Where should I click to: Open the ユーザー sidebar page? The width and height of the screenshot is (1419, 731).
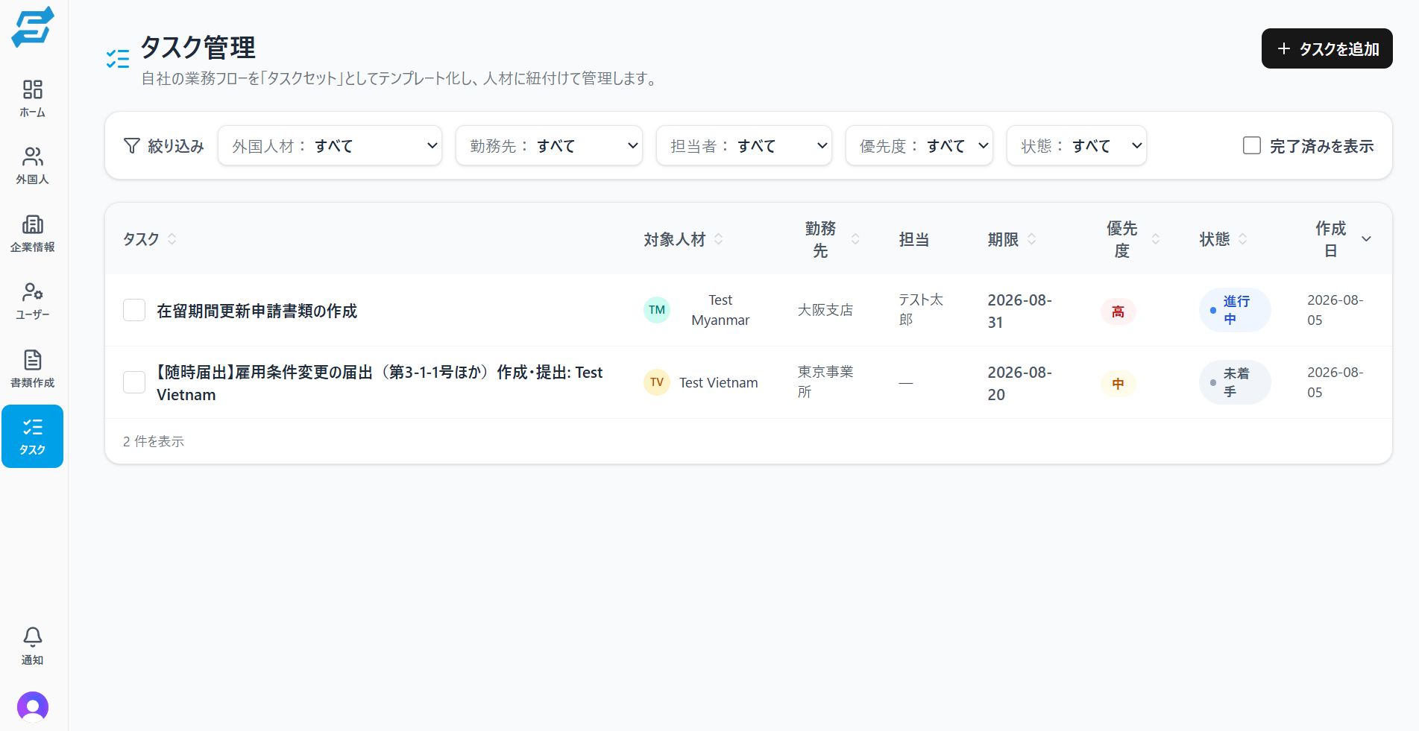[33, 302]
